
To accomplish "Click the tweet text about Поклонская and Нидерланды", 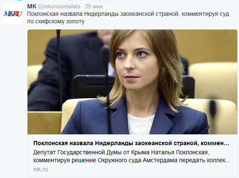I will pyautogui.click(x=128, y=17).
